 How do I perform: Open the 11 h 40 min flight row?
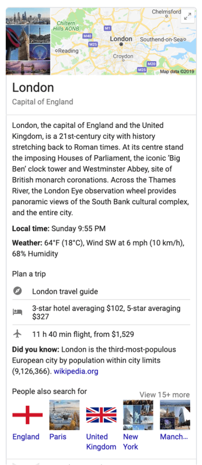[x=101, y=334]
